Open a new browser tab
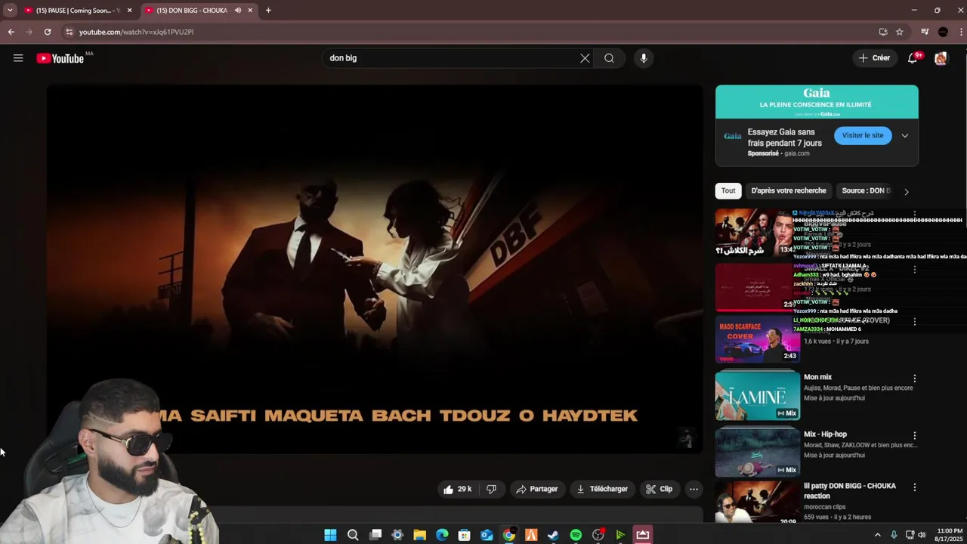Image resolution: width=967 pixels, height=544 pixels. (268, 11)
